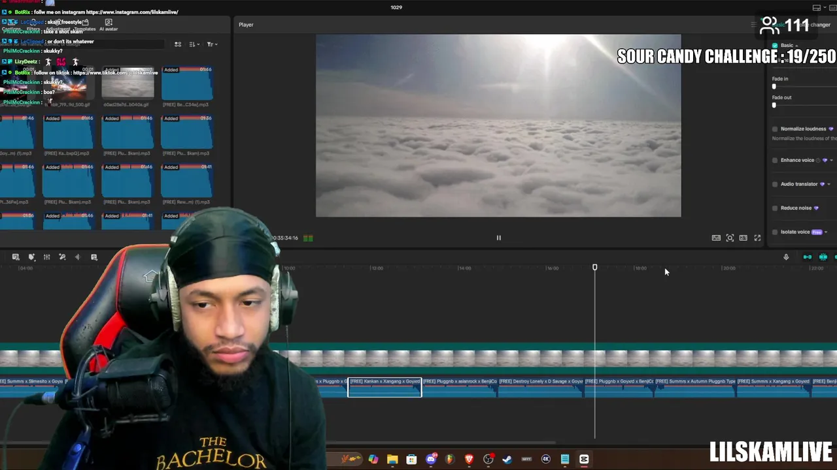Enable the Enhance voice checkbox

tap(775, 160)
